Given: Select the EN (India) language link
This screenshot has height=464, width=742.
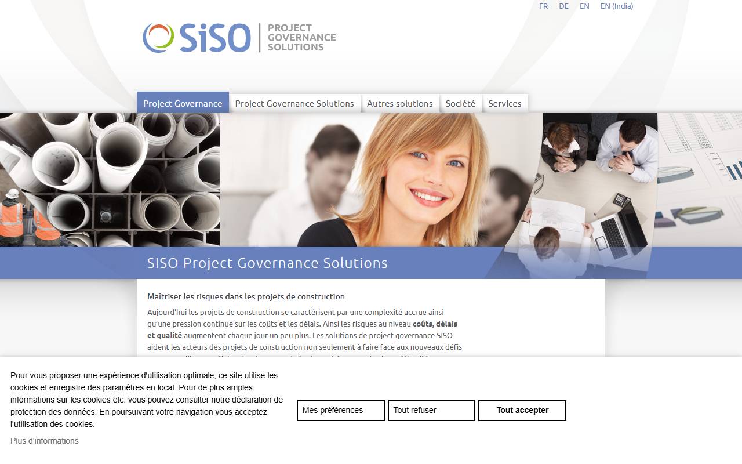Looking at the screenshot, I should pyautogui.click(x=617, y=6).
